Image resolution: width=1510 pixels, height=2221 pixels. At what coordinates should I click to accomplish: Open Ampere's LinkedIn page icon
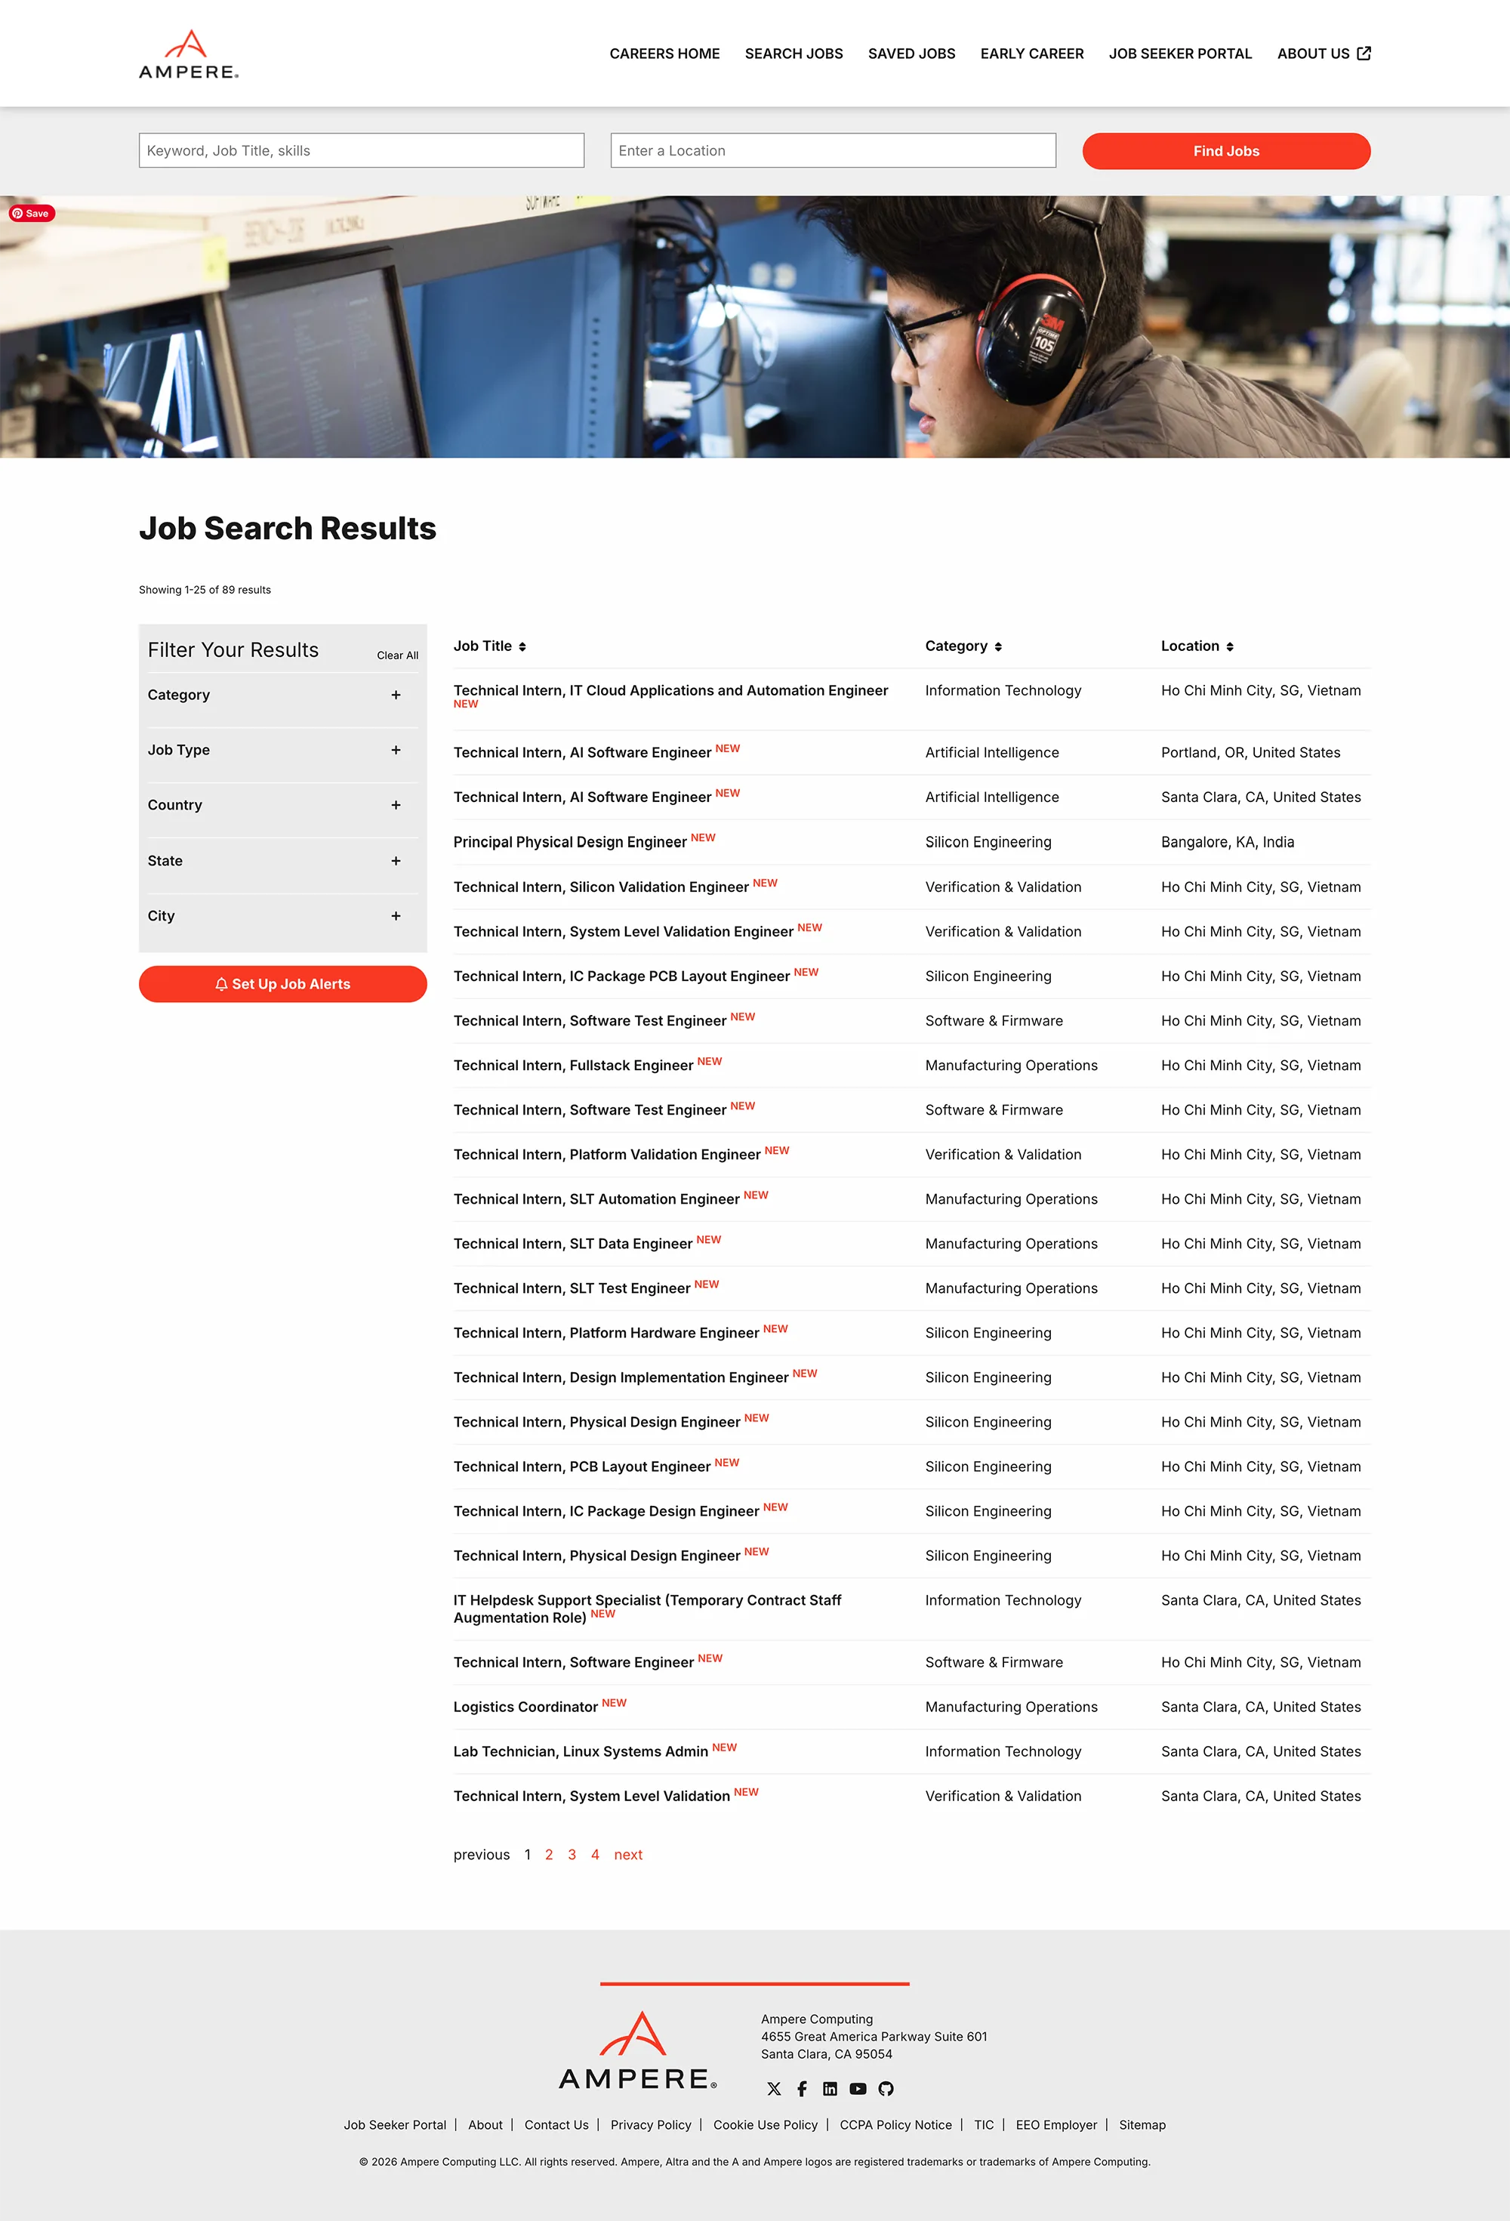[830, 2089]
